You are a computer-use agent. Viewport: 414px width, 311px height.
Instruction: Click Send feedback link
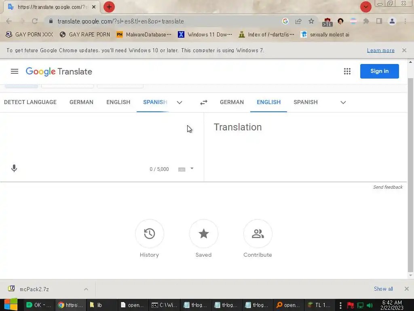tap(388, 187)
